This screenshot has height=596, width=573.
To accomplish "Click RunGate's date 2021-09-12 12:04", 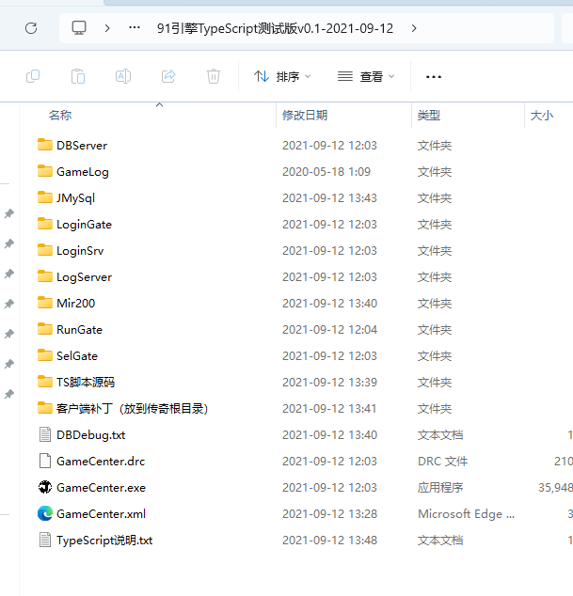I will [x=329, y=329].
